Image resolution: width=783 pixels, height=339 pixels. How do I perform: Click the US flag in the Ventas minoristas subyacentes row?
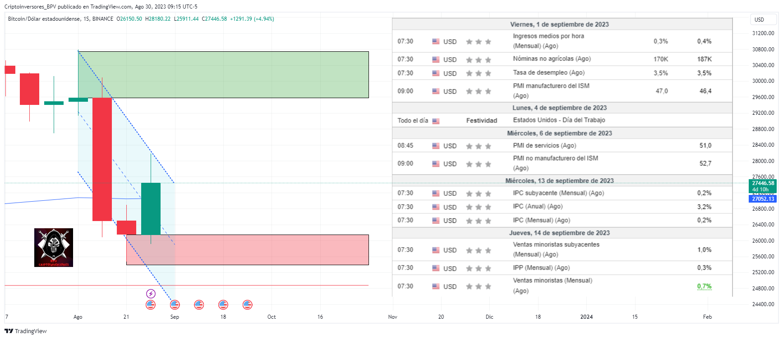[x=436, y=250]
